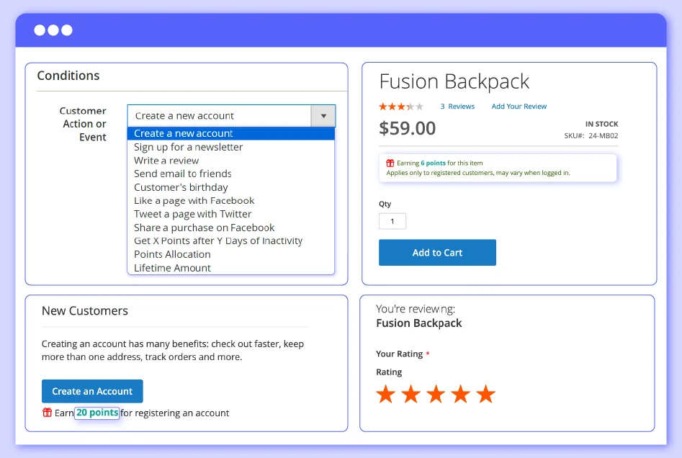
Task: Click the gift icon next to Earn 20 points
Action: [47, 413]
